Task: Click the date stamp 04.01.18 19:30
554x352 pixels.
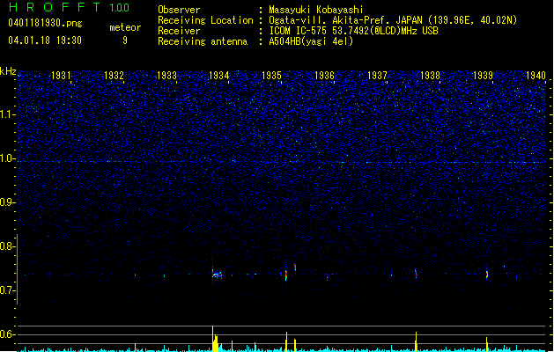Action: [x=45, y=40]
